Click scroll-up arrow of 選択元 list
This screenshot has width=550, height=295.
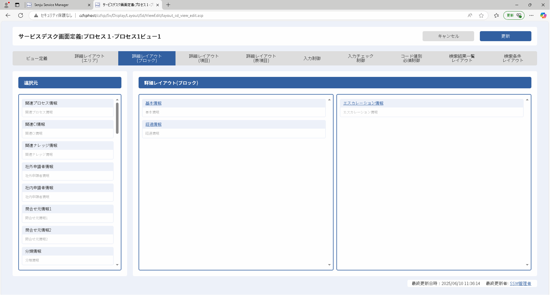(117, 99)
